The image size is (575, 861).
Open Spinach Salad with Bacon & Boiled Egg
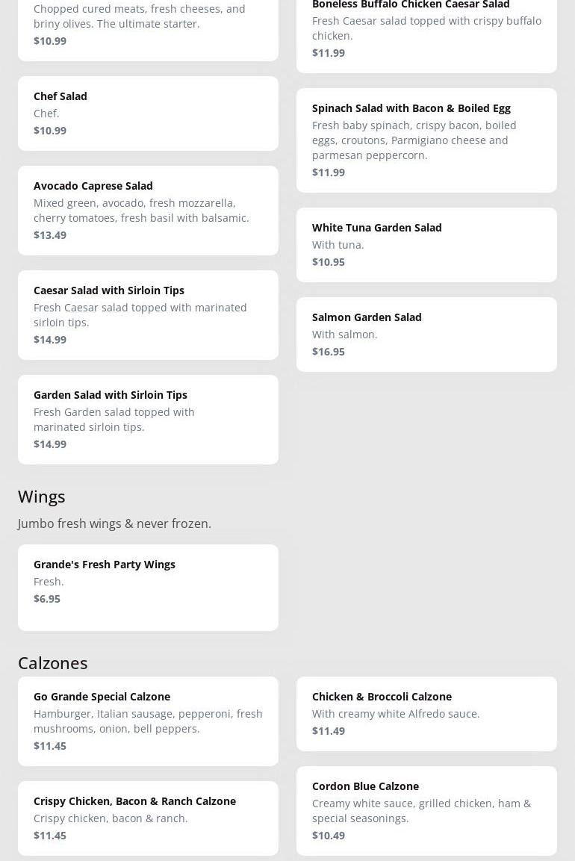click(x=426, y=140)
